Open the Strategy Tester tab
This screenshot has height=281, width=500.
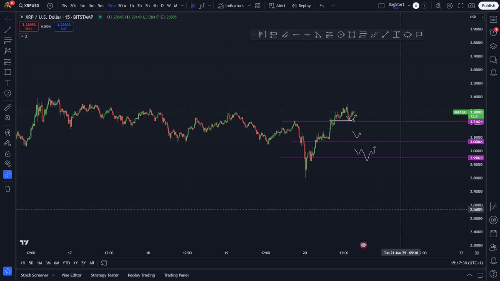105,275
